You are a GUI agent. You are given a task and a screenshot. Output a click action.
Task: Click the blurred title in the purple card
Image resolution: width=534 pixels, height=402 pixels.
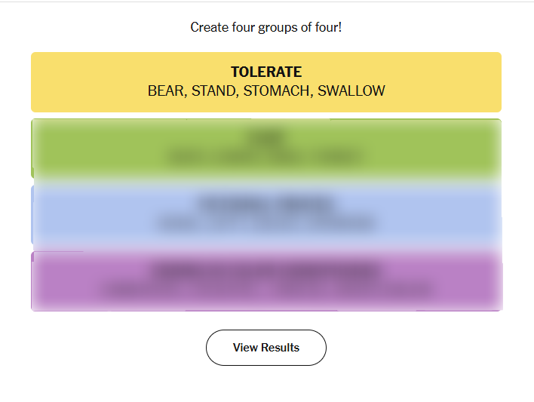[x=266, y=270]
